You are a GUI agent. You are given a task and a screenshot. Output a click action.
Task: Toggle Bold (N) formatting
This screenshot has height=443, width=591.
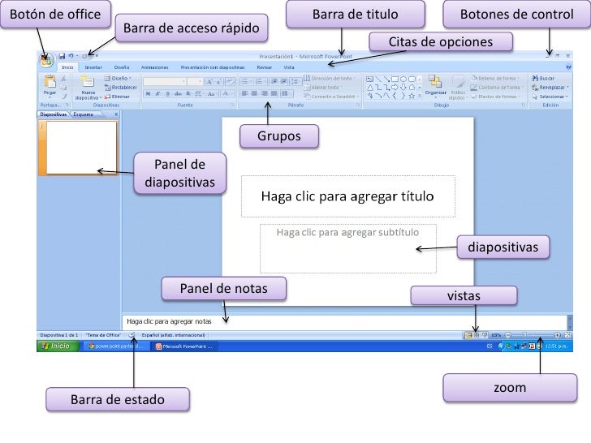(x=148, y=93)
